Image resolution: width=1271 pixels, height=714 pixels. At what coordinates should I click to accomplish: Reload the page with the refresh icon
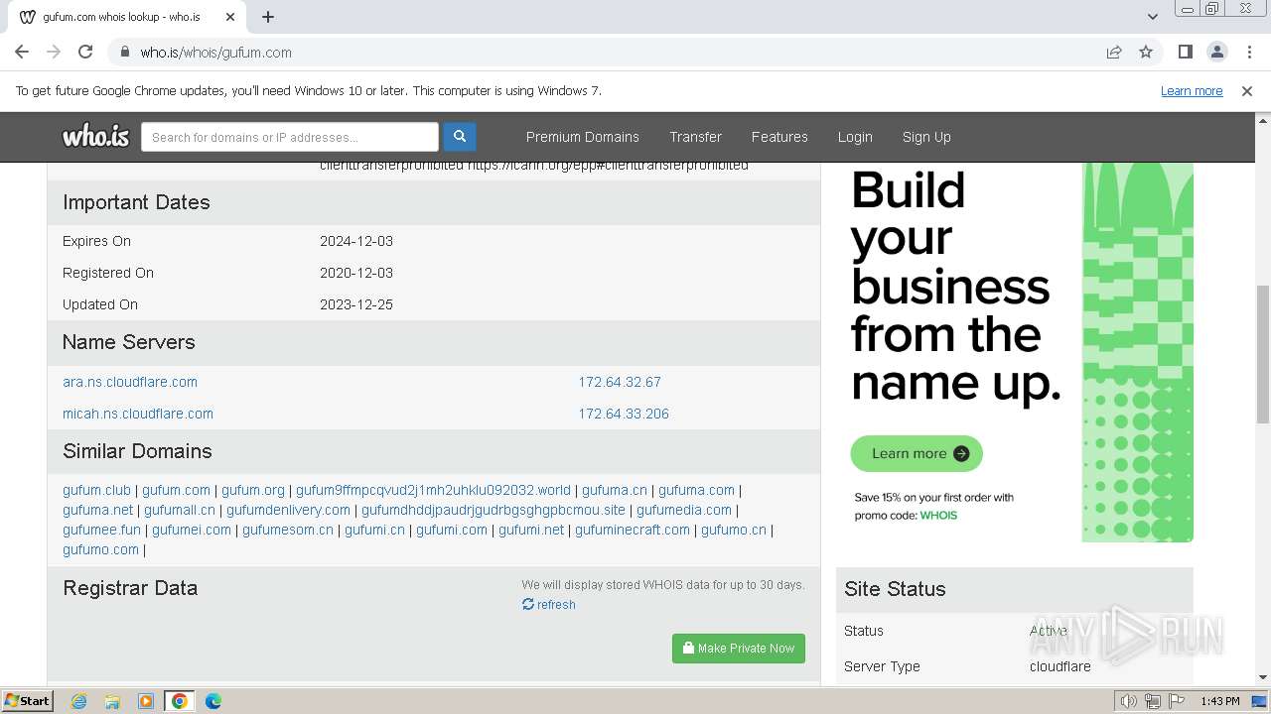click(85, 53)
